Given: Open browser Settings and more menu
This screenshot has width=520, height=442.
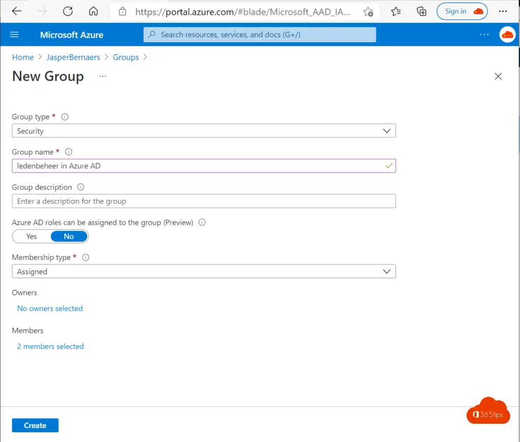Looking at the screenshot, I should tap(503, 11).
